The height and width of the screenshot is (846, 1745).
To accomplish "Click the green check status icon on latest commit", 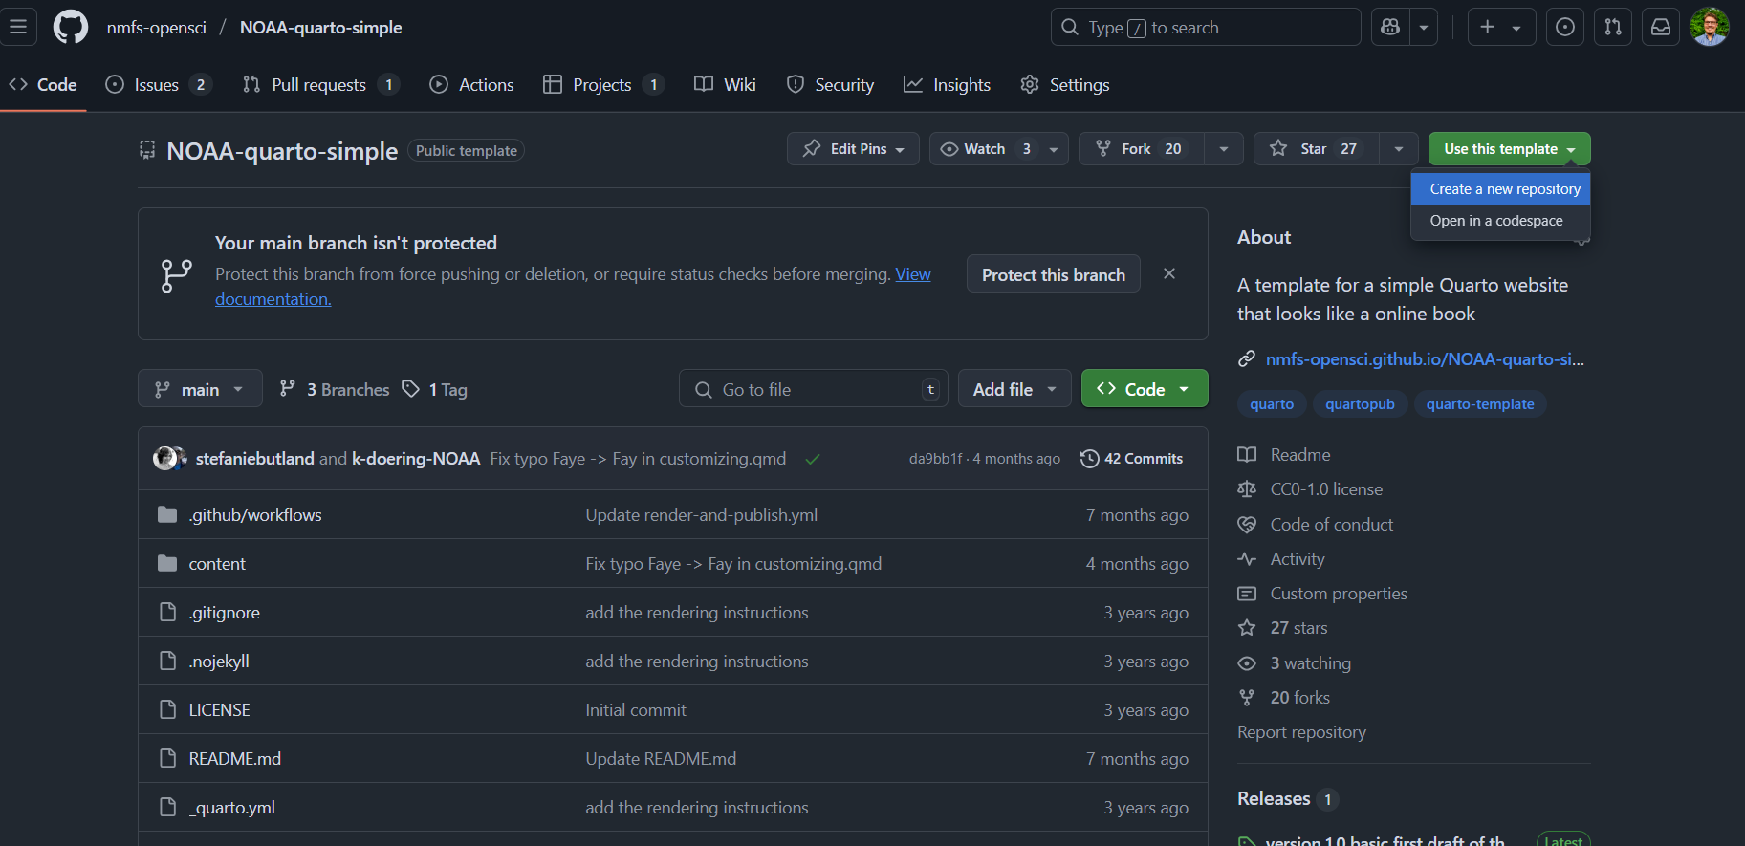I will tap(813, 459).
